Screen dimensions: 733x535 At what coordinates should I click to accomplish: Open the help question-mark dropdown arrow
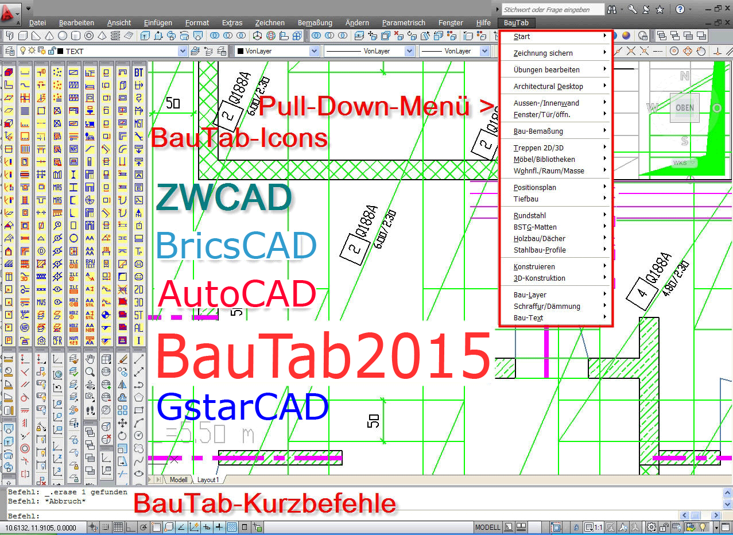(690, 9)
